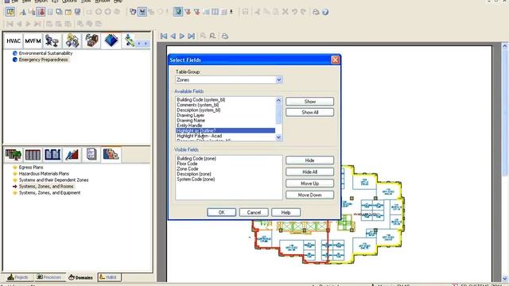Confirm with the OK button
Screen dimensions: 509x286
[x=221, y=212]
